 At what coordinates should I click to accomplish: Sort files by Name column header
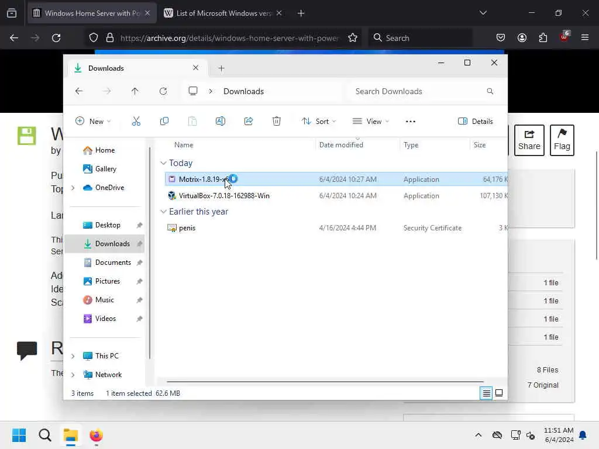[184, 145]
